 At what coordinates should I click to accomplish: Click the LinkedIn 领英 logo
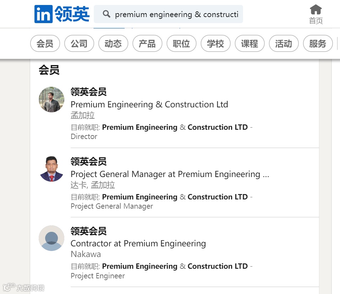[62, 14]
